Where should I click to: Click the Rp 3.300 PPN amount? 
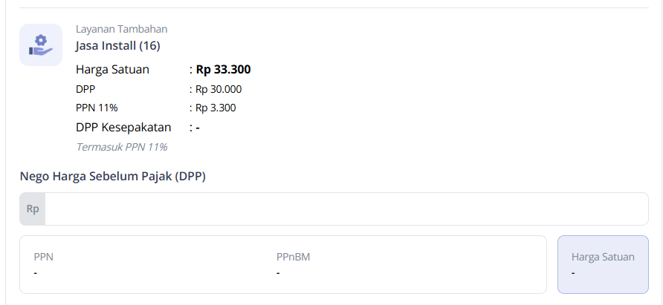pyautogui.click(x=216, y=108)
